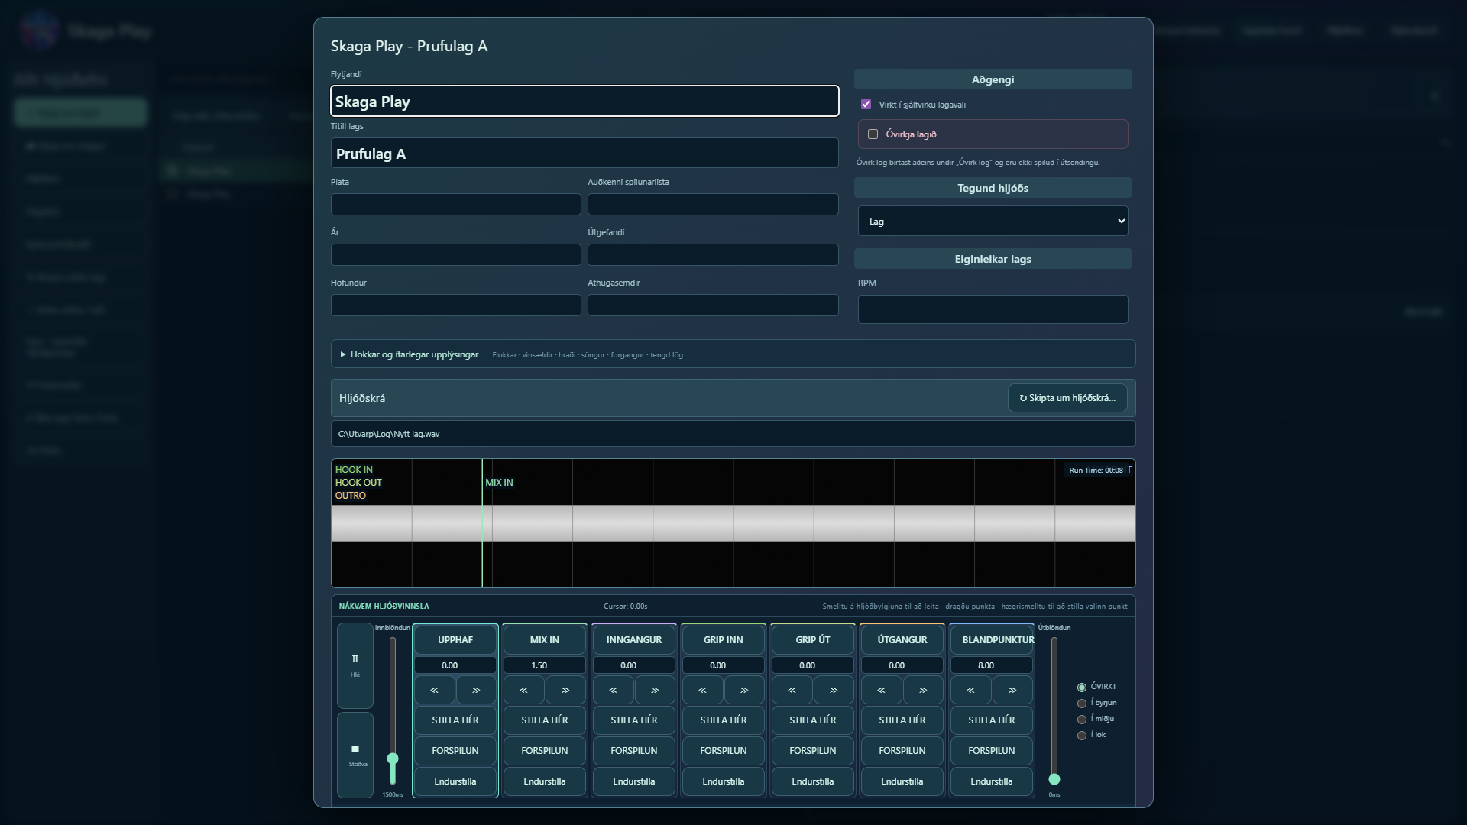Nudge UPPHAF point backward with « arrow

click(x=435, y=690)
